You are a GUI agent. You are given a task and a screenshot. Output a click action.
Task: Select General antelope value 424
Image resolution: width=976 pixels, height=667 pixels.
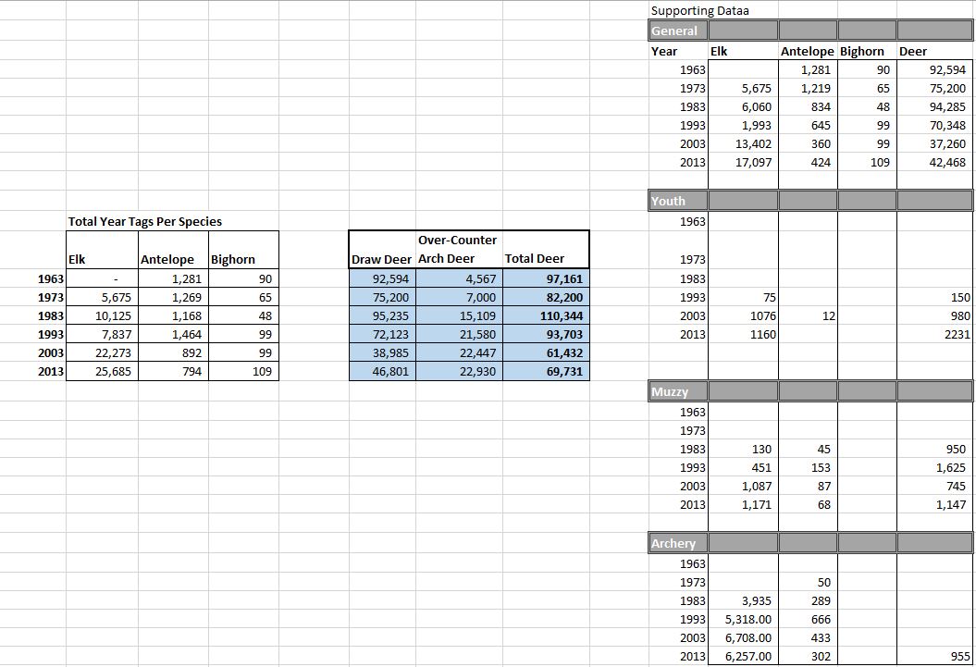click(808, 163)
